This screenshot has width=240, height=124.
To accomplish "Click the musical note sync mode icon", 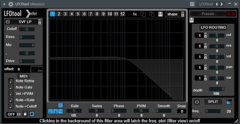I will coord(61,111).
